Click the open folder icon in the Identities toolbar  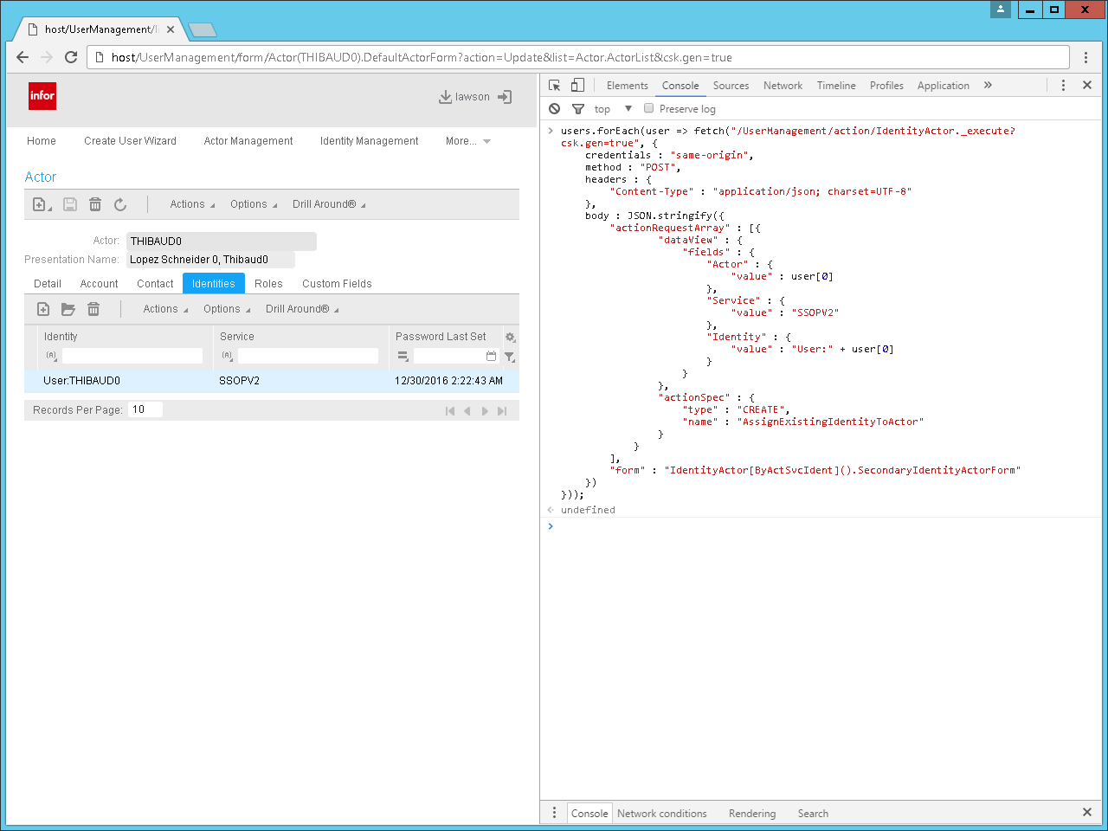click(x=68, y=309)
